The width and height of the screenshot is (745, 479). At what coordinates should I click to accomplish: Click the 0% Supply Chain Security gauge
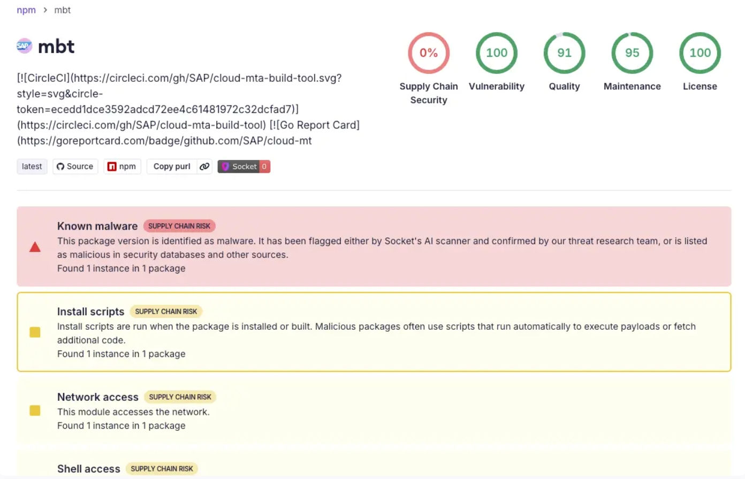pyautogui.click(x=429, y=53)
